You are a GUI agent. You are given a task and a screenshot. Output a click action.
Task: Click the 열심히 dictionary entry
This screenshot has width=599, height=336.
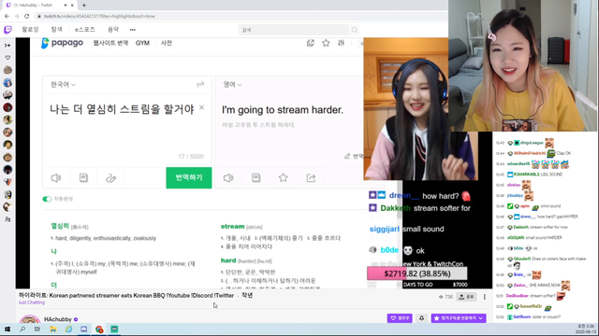[x=60, y=226]
